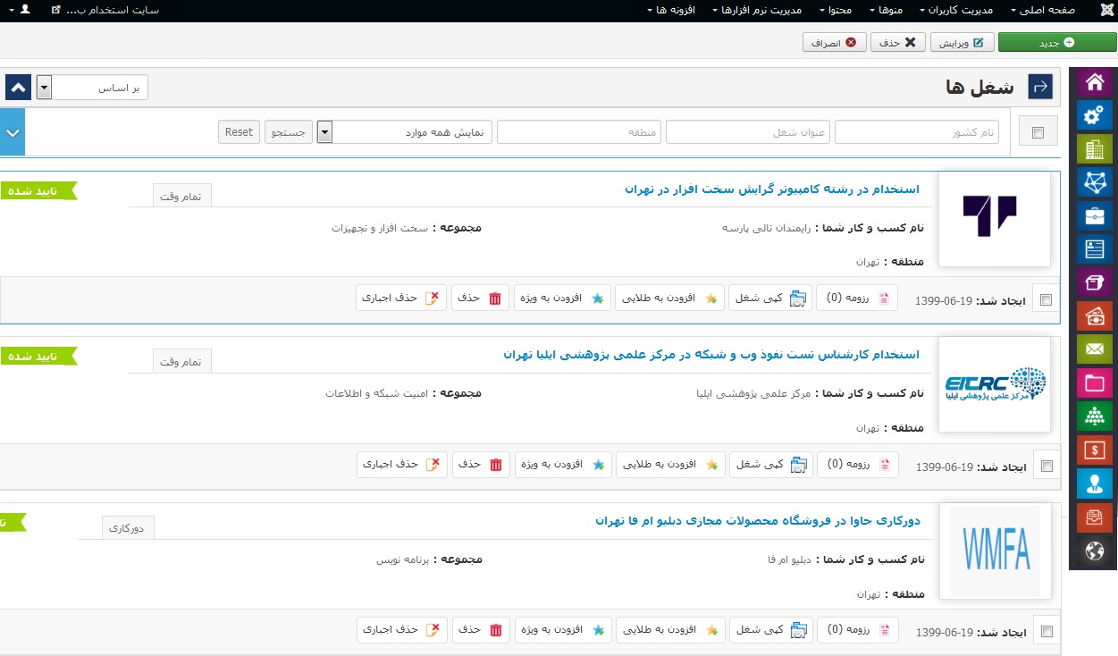Open the نمایش همه موارد dropdown
1118x656 pixels.
pos(405,132)
